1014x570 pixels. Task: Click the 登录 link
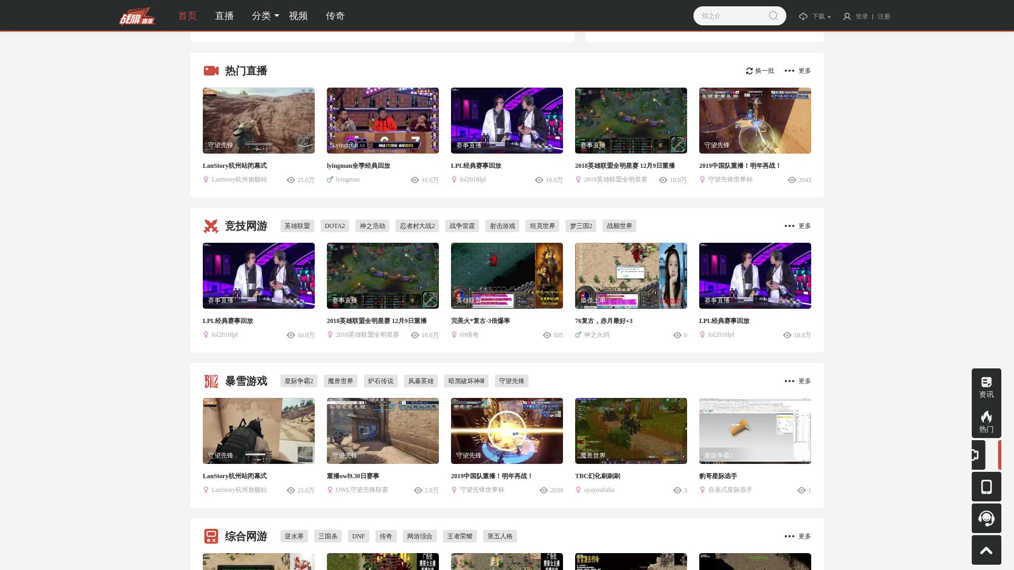point(862,16)
